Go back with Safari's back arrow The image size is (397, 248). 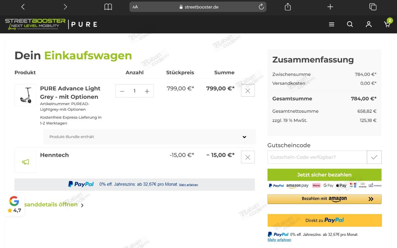click(x=23, y=7)
